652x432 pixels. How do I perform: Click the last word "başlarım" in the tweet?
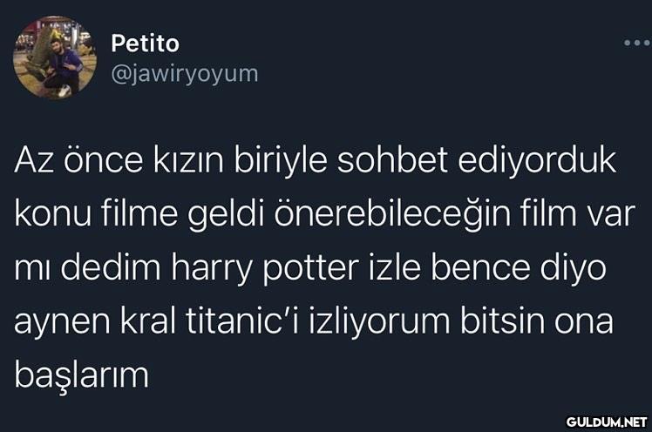[x=82, y=376]
